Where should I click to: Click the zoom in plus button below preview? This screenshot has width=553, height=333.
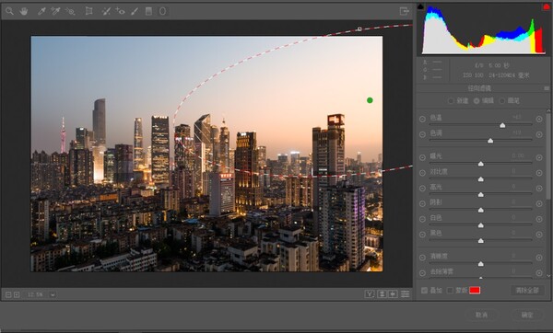point(17,294)
